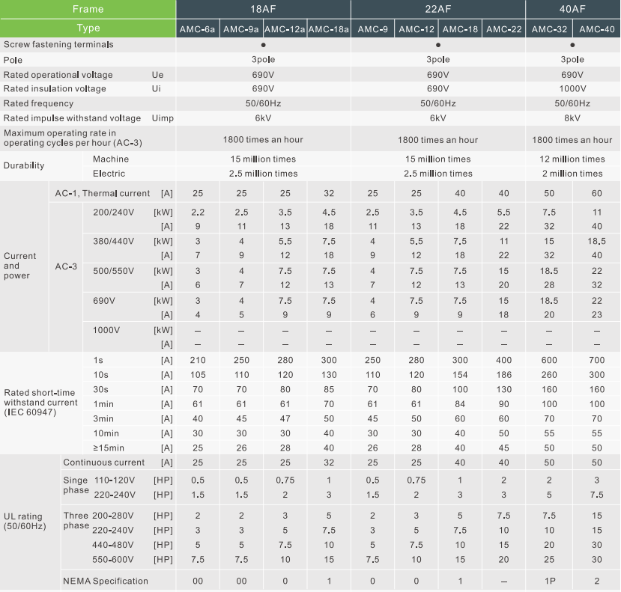This screenshot has height=592, width=621.
Task: Click '1800 times an hour' under 22AF
Action: point(438,140)
